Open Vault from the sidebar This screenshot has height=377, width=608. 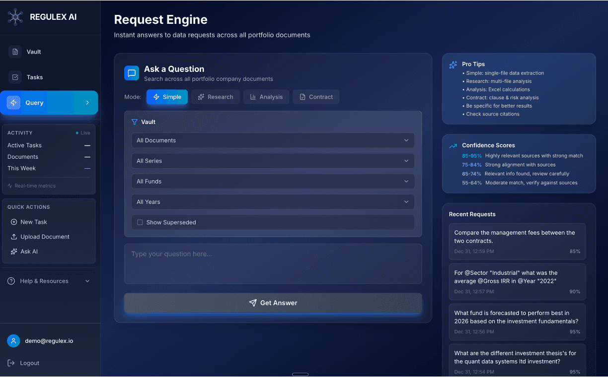click(34, 52)
